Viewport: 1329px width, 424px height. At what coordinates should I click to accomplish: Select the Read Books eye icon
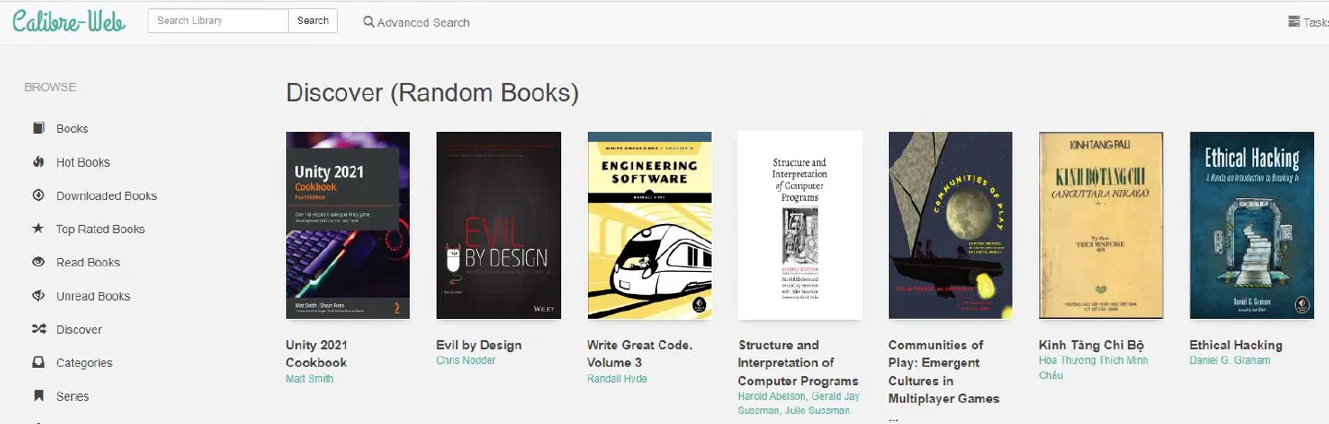point(39,263)
